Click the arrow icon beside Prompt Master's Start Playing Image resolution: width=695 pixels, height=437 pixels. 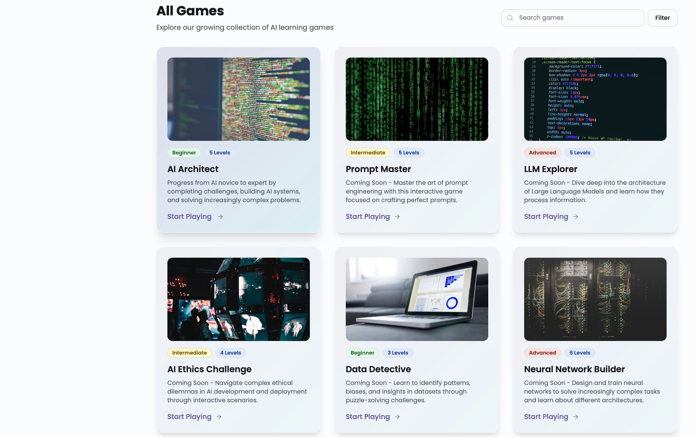pos(397,217)
